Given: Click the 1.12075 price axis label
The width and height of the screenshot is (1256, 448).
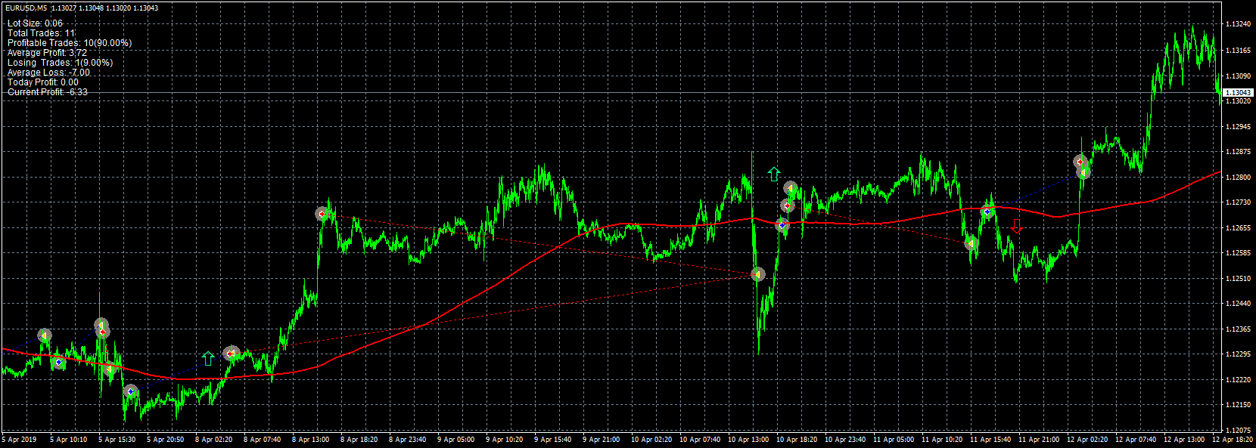Looking at the screenshot, I should point(1238,431).
